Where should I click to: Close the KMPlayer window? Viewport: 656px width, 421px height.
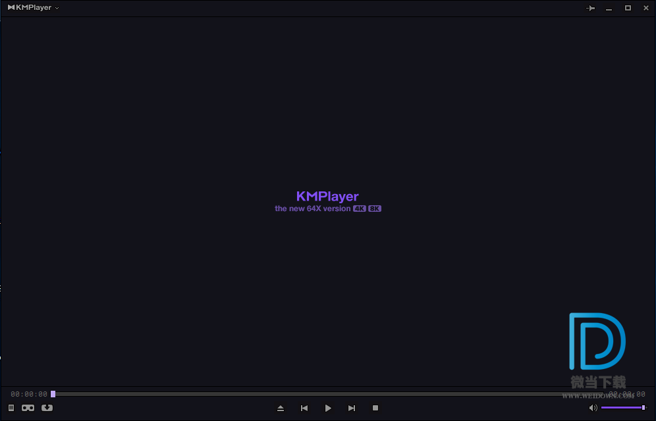[646, 8]
